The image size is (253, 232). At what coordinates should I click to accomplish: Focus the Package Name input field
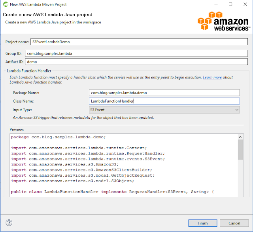coord(164,93)
